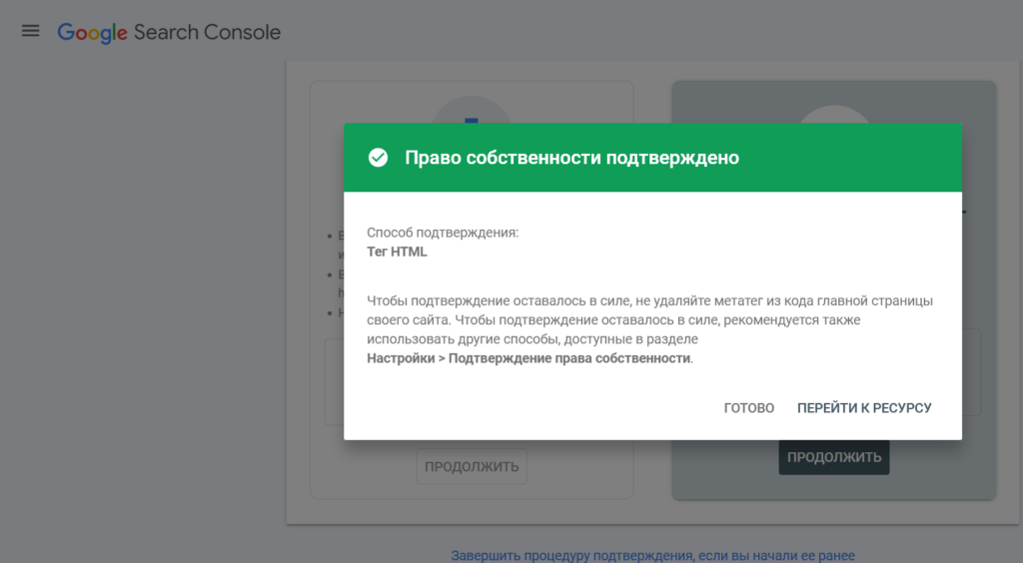Click the Тег HTML method text
This screenshot has height=563, width=1023.
pos(397,253)
